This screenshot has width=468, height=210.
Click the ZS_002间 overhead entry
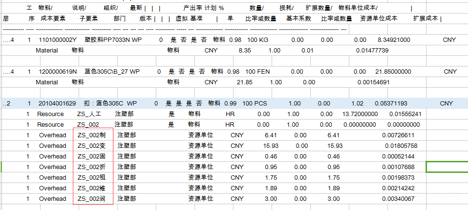91,199
